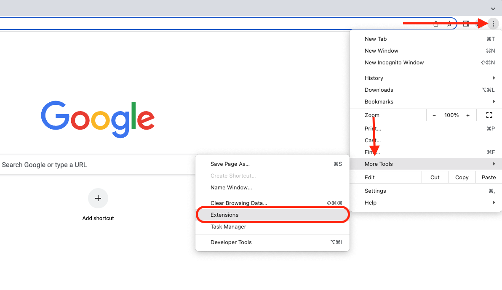Image resolution: width=502 pixels, height=290 pixels.
Task: Click the fullscreen icon in Zoom row
Action: [x=489, y=115]
